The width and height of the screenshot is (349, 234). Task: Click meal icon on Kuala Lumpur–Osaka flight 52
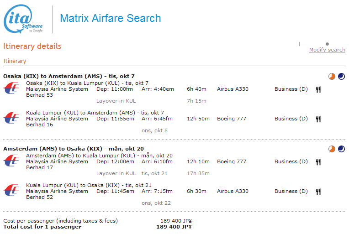[318, 192]
